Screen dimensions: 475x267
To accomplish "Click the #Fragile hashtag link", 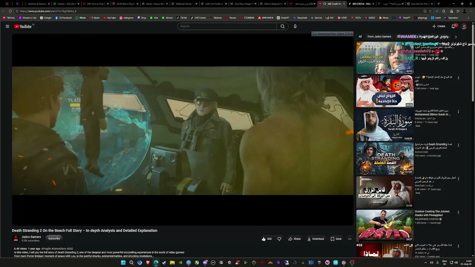I will click(x=47, y=249).
